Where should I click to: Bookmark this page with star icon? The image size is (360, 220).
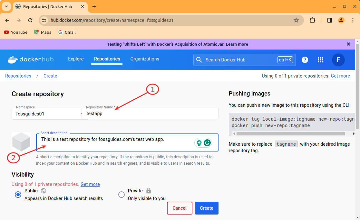pyautogui.click(x=296, y=20)
